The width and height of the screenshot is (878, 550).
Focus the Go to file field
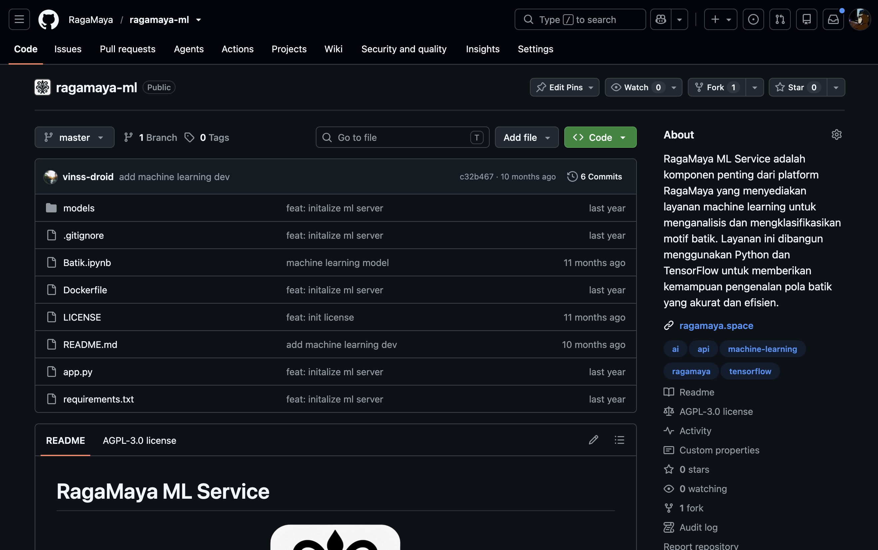click(x=402, y=137)
